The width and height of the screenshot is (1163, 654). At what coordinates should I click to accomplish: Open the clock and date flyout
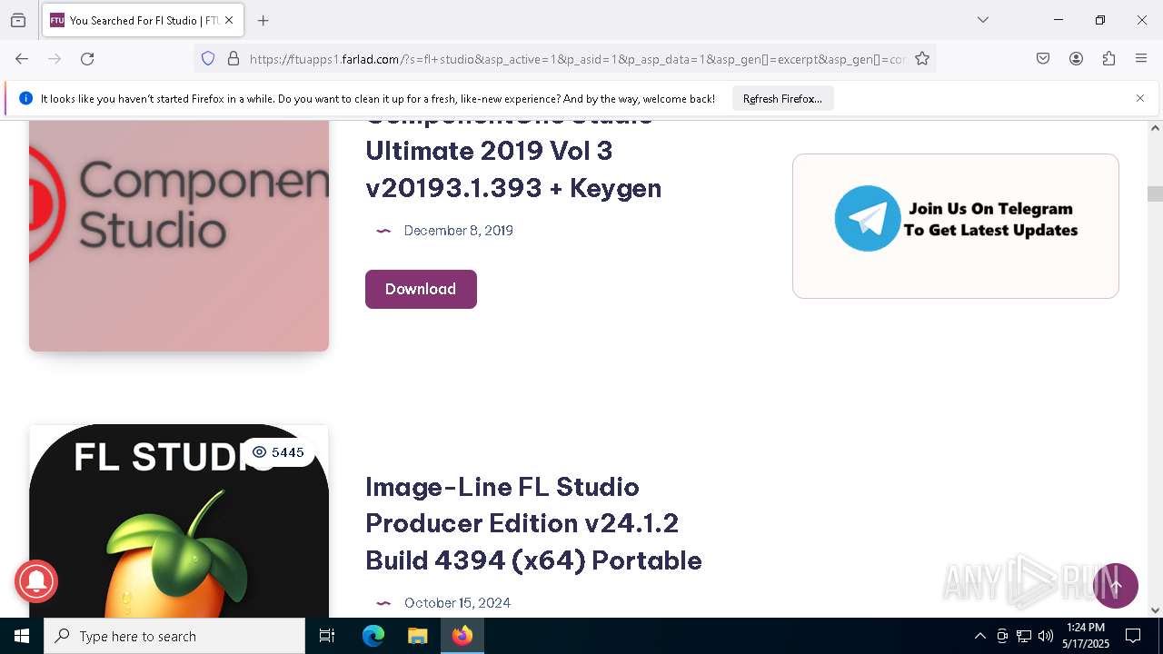(x=1086, y=636)
